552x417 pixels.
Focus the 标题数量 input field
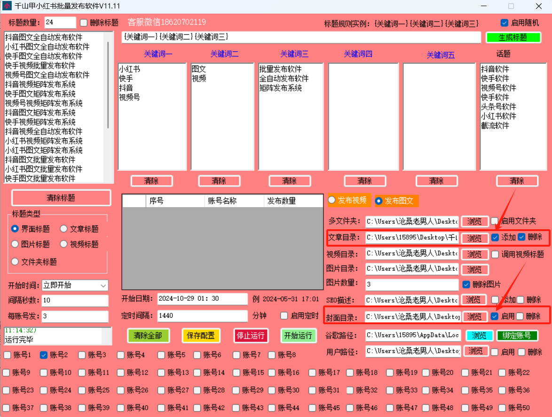[x=60, y=22]
